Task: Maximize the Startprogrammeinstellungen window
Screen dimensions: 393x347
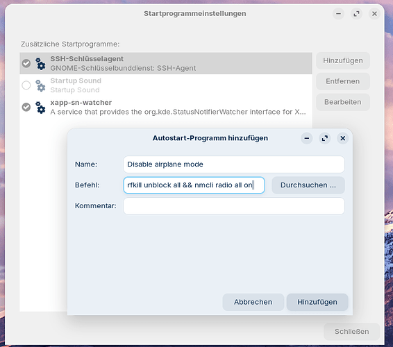Action: pos(356,14)
